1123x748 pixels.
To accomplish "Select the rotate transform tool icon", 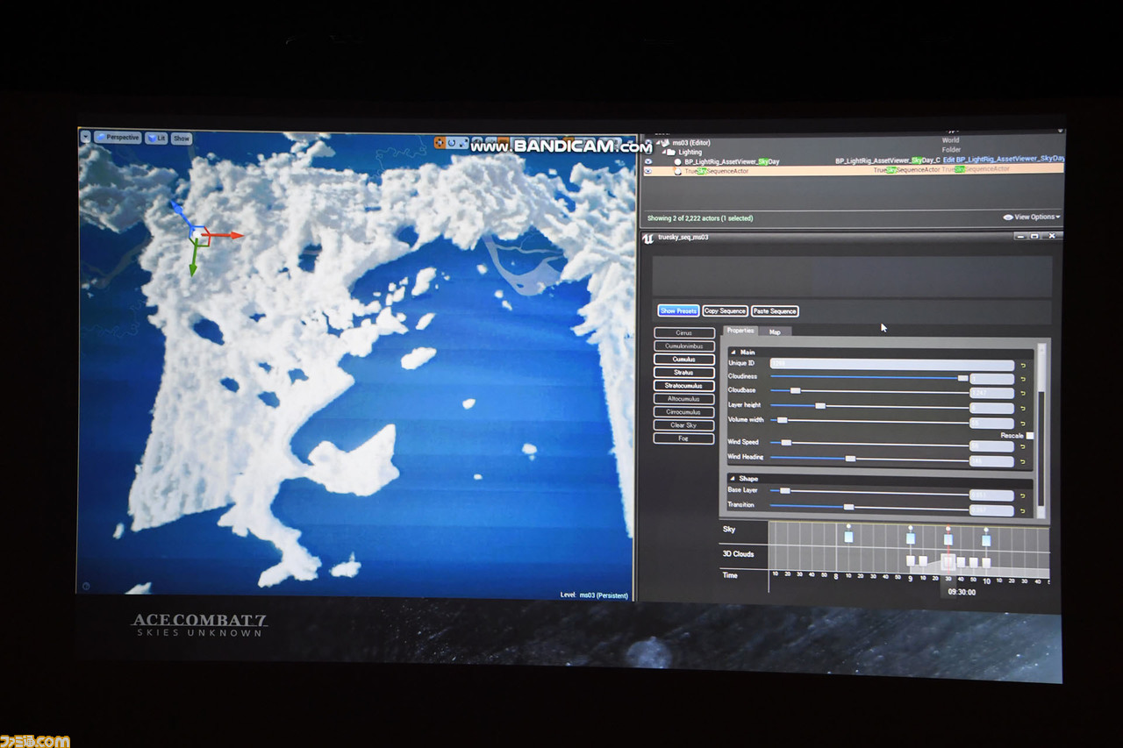I will [452, 142].
